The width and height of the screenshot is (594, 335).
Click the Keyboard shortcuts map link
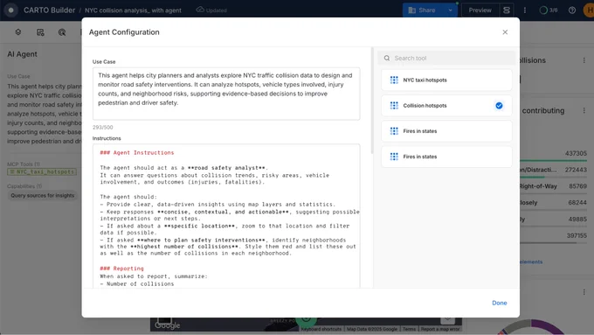[321, 329]
